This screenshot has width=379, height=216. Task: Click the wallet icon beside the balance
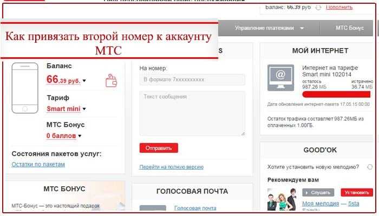tap(111, 80)
